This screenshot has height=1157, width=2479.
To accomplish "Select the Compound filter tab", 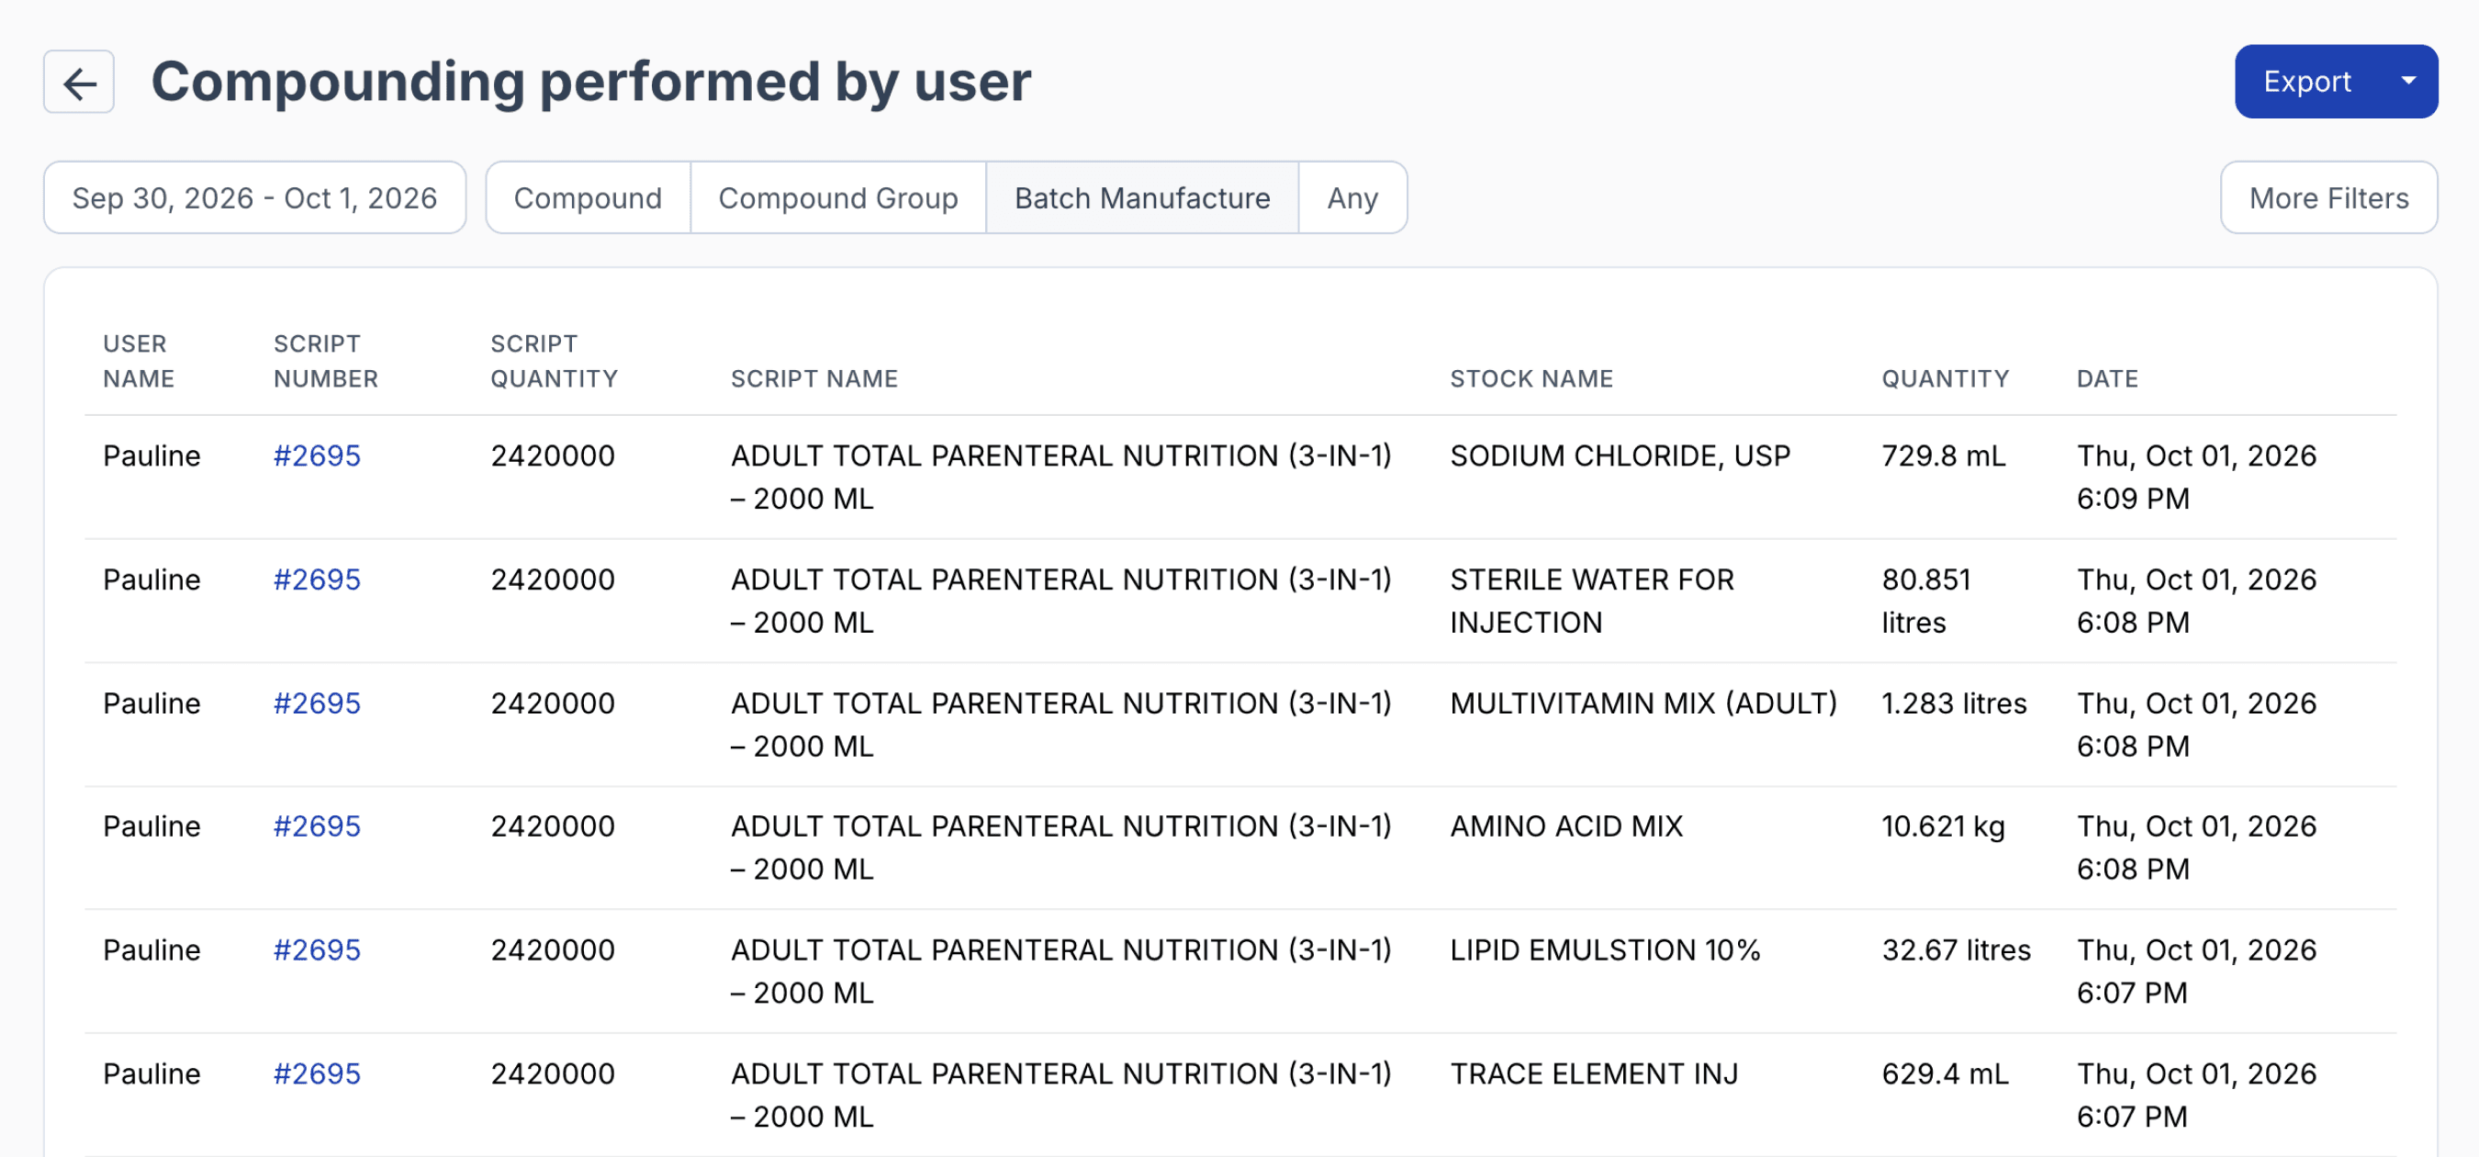I will [588, 197].
